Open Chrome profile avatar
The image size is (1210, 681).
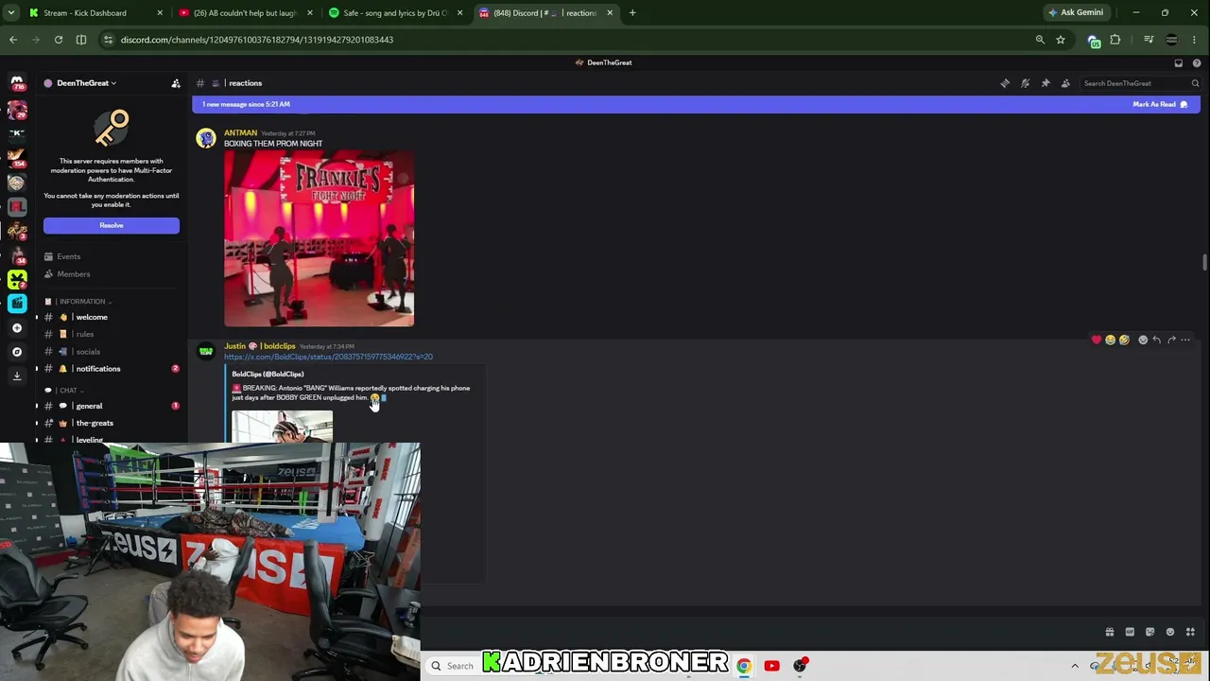click(1172, 40)
